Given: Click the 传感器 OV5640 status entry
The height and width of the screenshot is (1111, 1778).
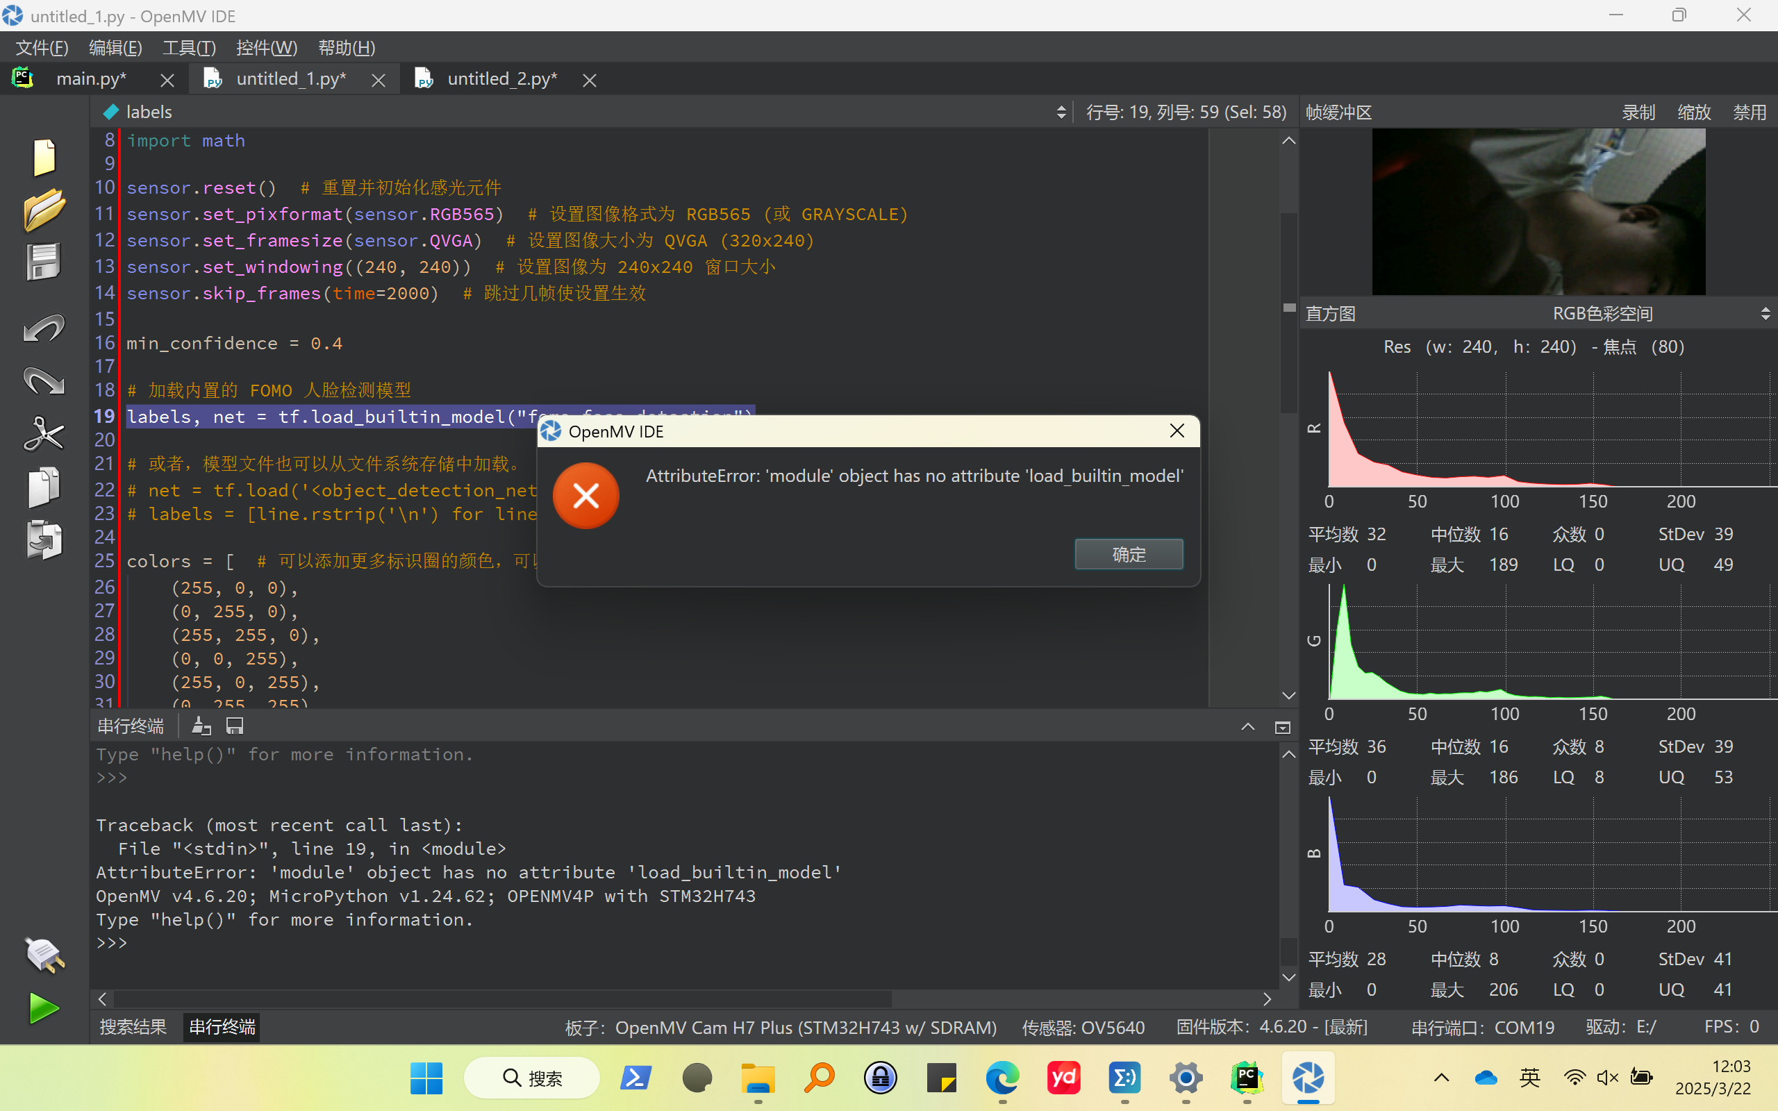Looking at the screenshot, I should tap(1083, 1027).
